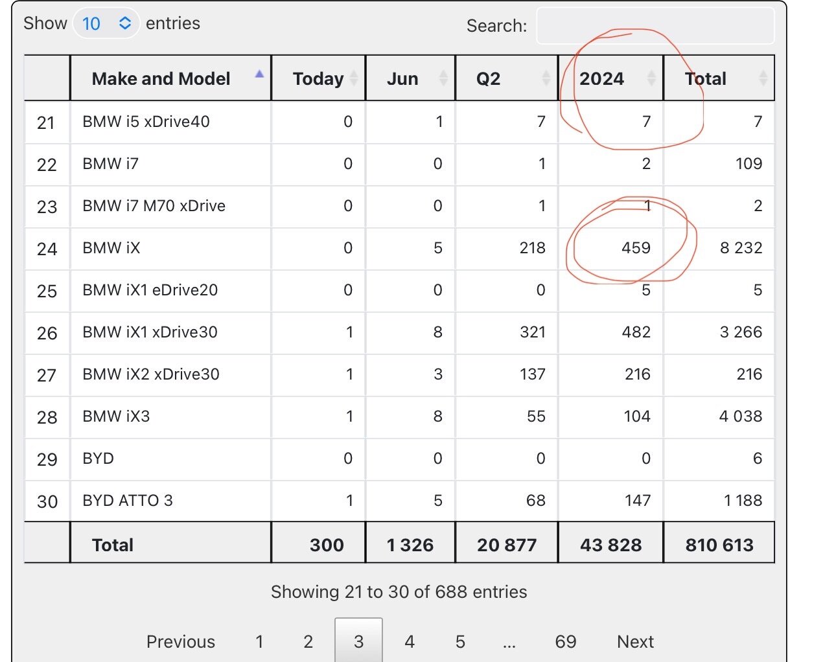
Task: Sort table by 2024 column
Action: [x=611, y=78]
